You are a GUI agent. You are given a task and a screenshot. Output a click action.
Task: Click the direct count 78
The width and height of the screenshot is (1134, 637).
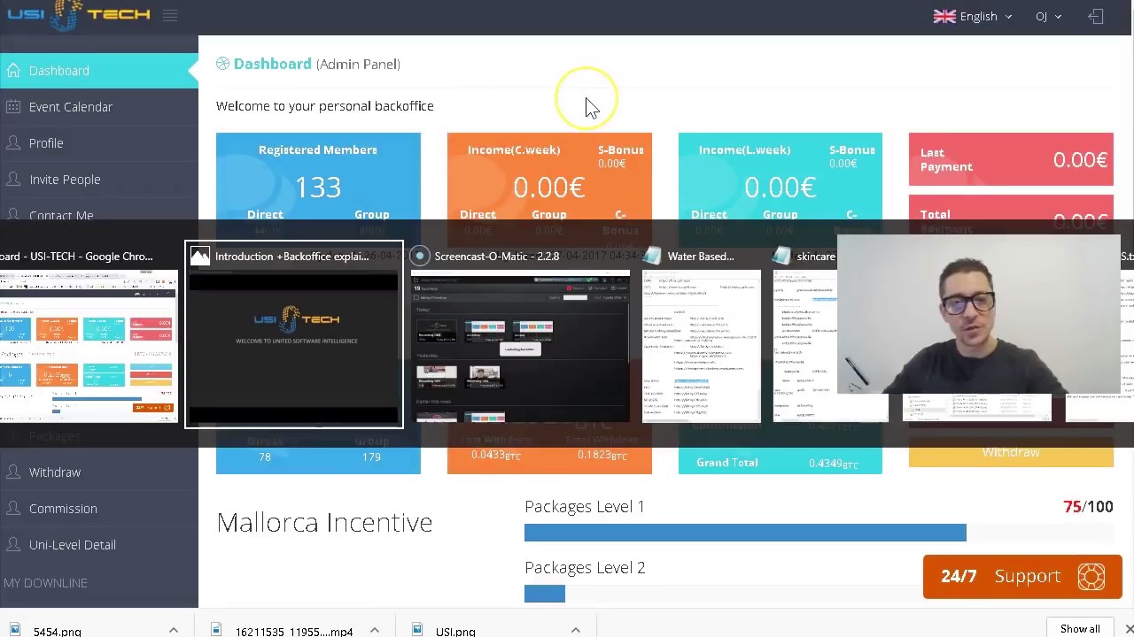tap(265, 457)
